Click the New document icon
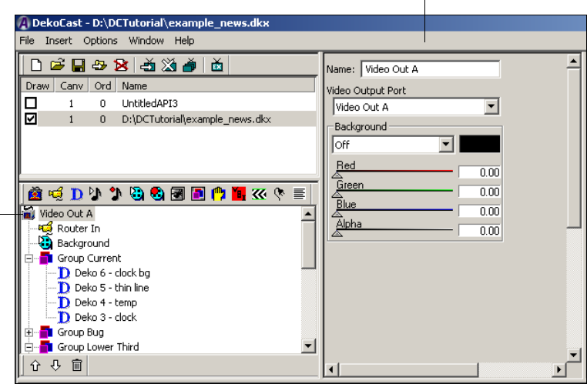Image resolution: width=587 pixels, height=384 pixels. [36, 65]
